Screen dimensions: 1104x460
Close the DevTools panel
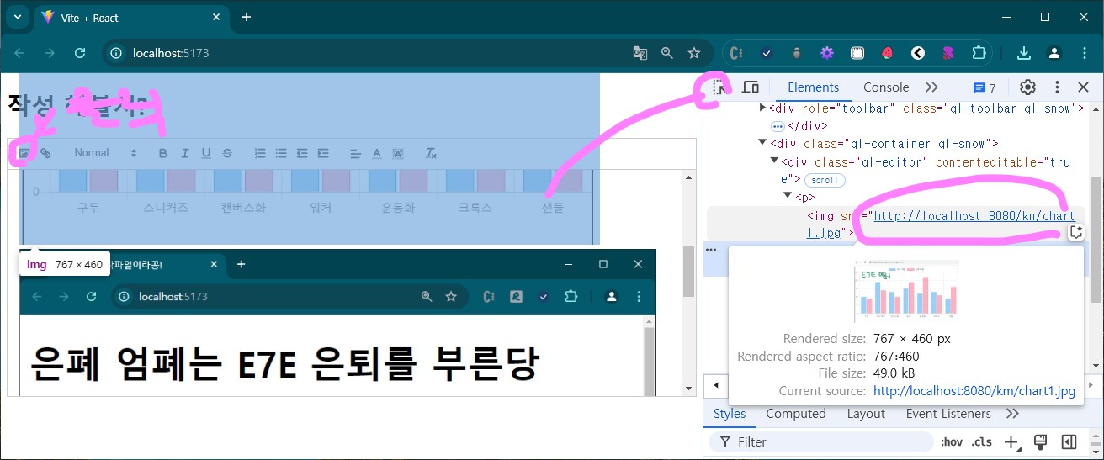(1084, 87)
